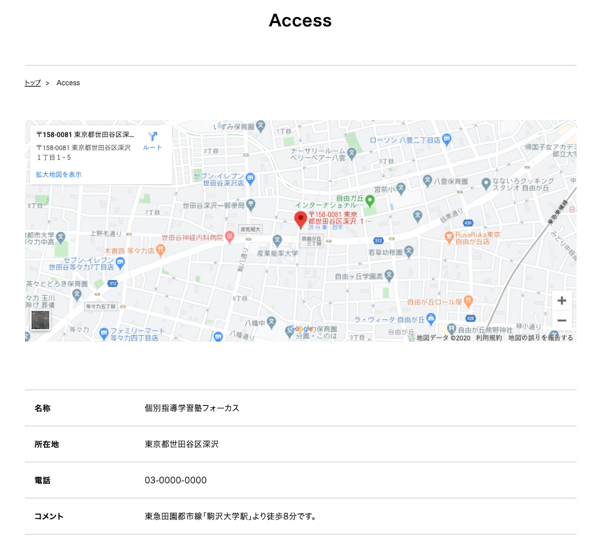Viewport: 591px width, 543px height.
Task: Click 地図の誤りを報告する report link
Action: tap(540, 338)
